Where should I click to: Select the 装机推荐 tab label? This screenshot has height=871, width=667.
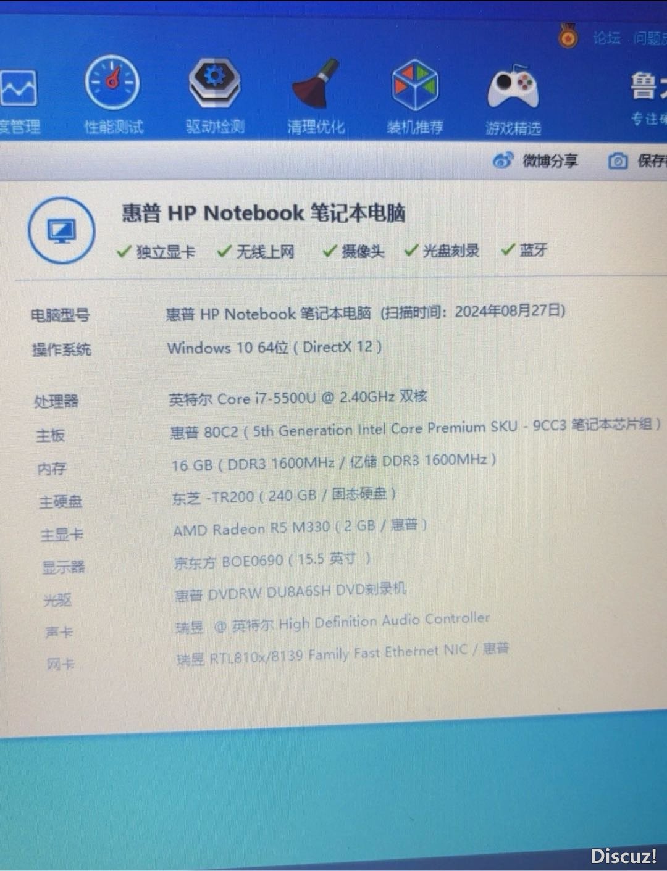click(415, 127)
